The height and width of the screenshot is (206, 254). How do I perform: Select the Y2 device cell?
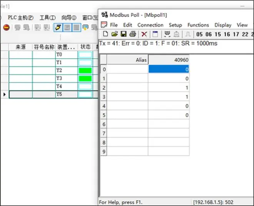(x=67, y=70)
